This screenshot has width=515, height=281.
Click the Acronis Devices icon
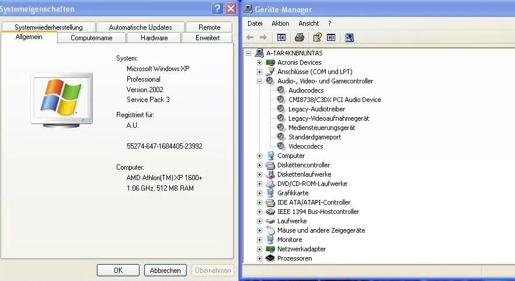click(270, 62)
